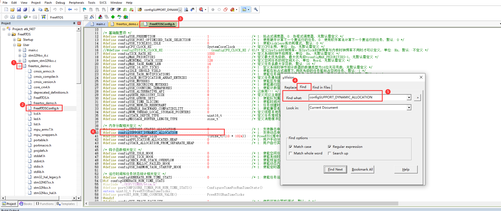Rebuild all target files icon
Viewport: 501px width, 211px height.
click(x=19, y=17)
